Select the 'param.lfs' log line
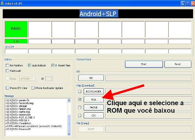This screenshot has height=140, width=195. (x=18, y=100)
